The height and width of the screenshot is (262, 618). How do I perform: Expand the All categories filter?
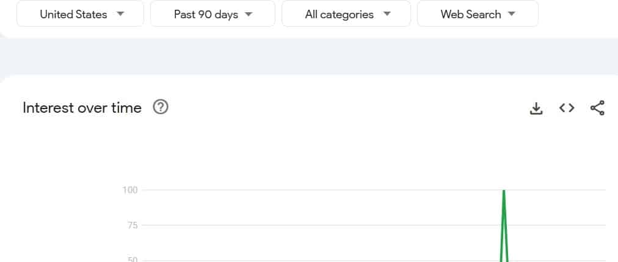346,14
